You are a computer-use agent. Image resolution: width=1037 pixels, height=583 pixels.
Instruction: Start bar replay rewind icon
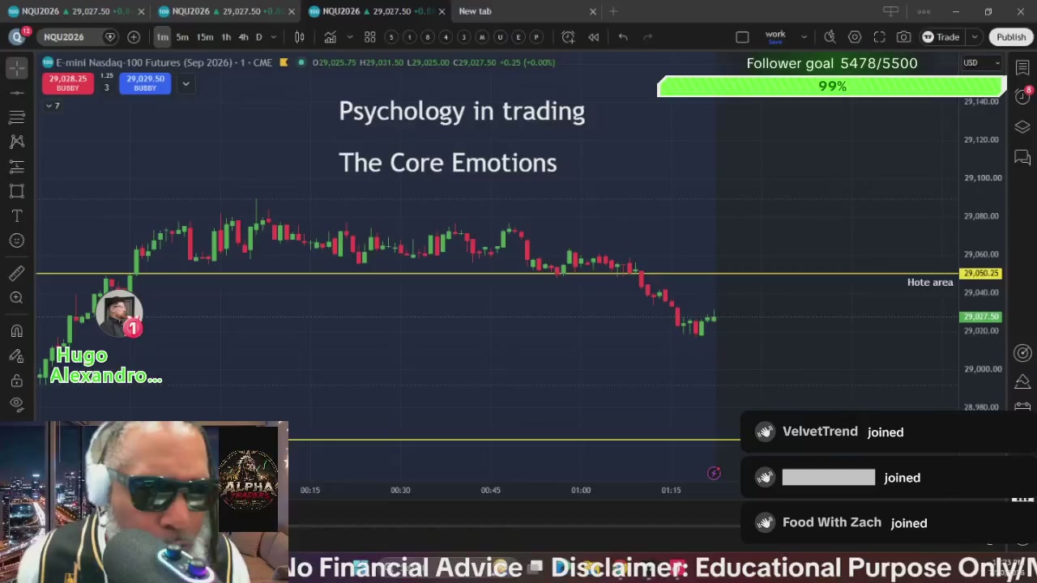pos(594,37)
